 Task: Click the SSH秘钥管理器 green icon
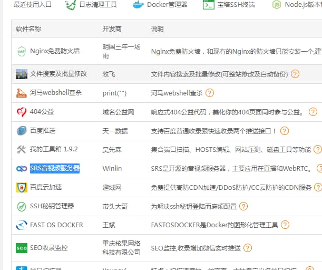(x=21, y=206)
